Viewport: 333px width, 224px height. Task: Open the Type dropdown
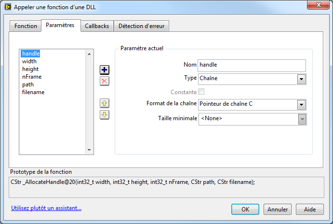click(301, 79)
